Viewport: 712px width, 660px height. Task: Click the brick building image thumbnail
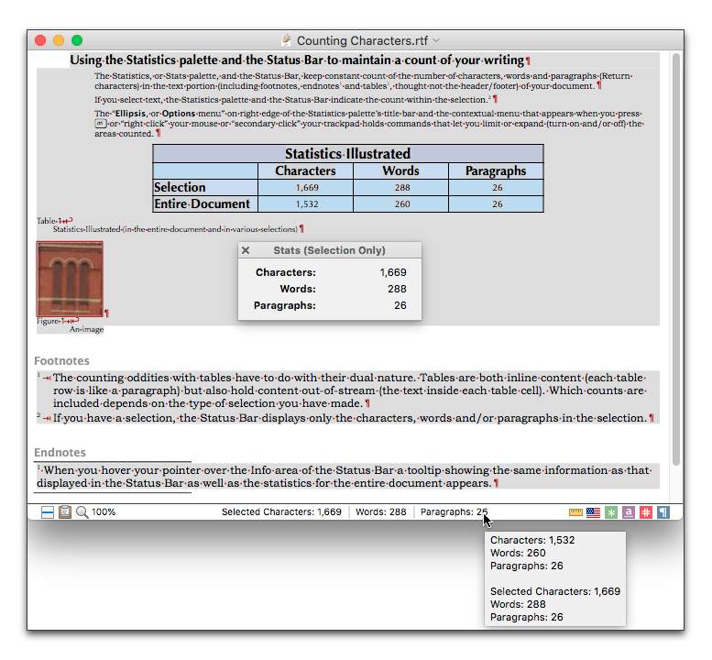(x=70, y=279)
